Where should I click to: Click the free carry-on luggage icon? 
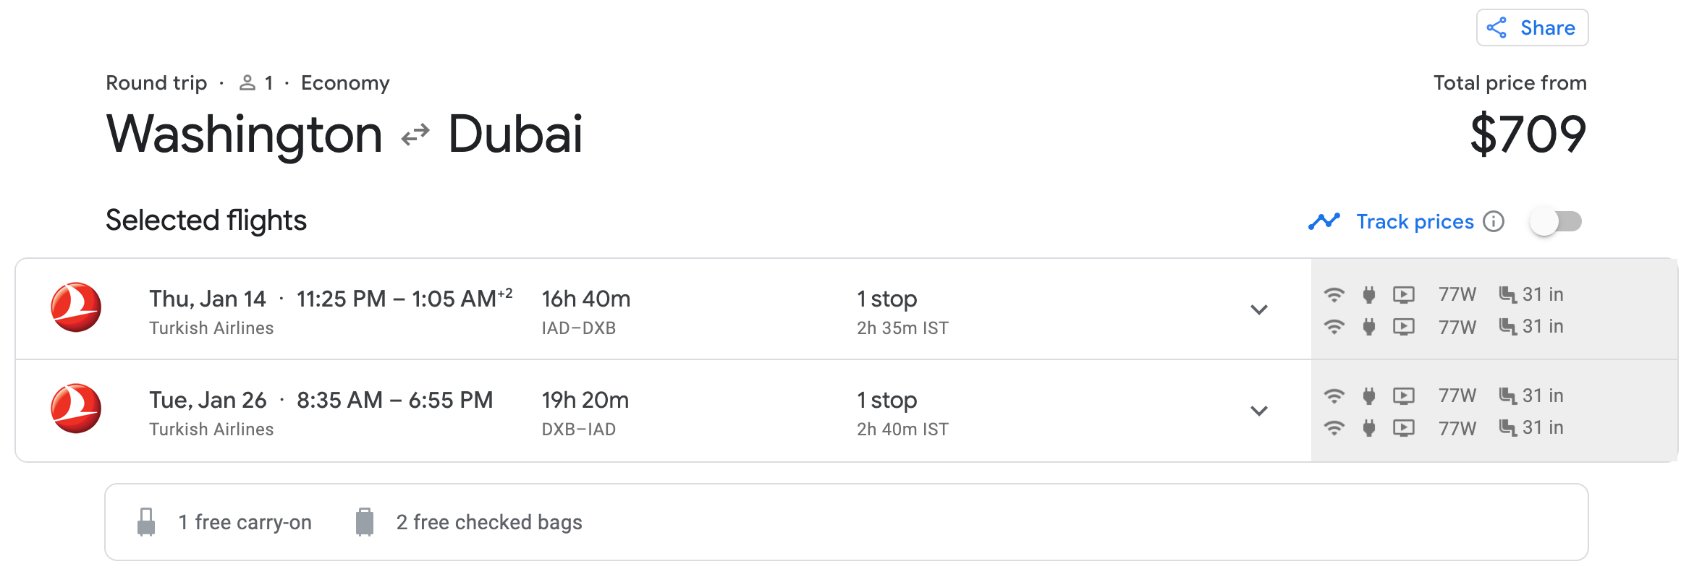point(146,522)
